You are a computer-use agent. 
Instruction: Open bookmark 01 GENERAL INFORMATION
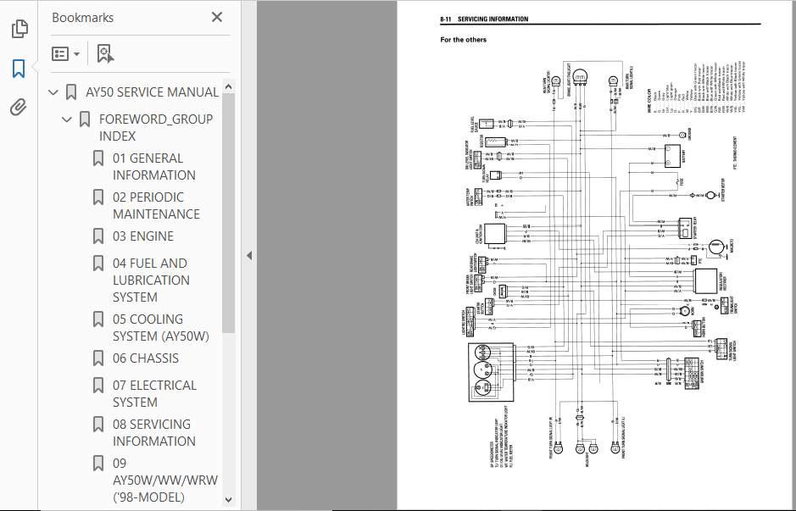click(153, 166)
